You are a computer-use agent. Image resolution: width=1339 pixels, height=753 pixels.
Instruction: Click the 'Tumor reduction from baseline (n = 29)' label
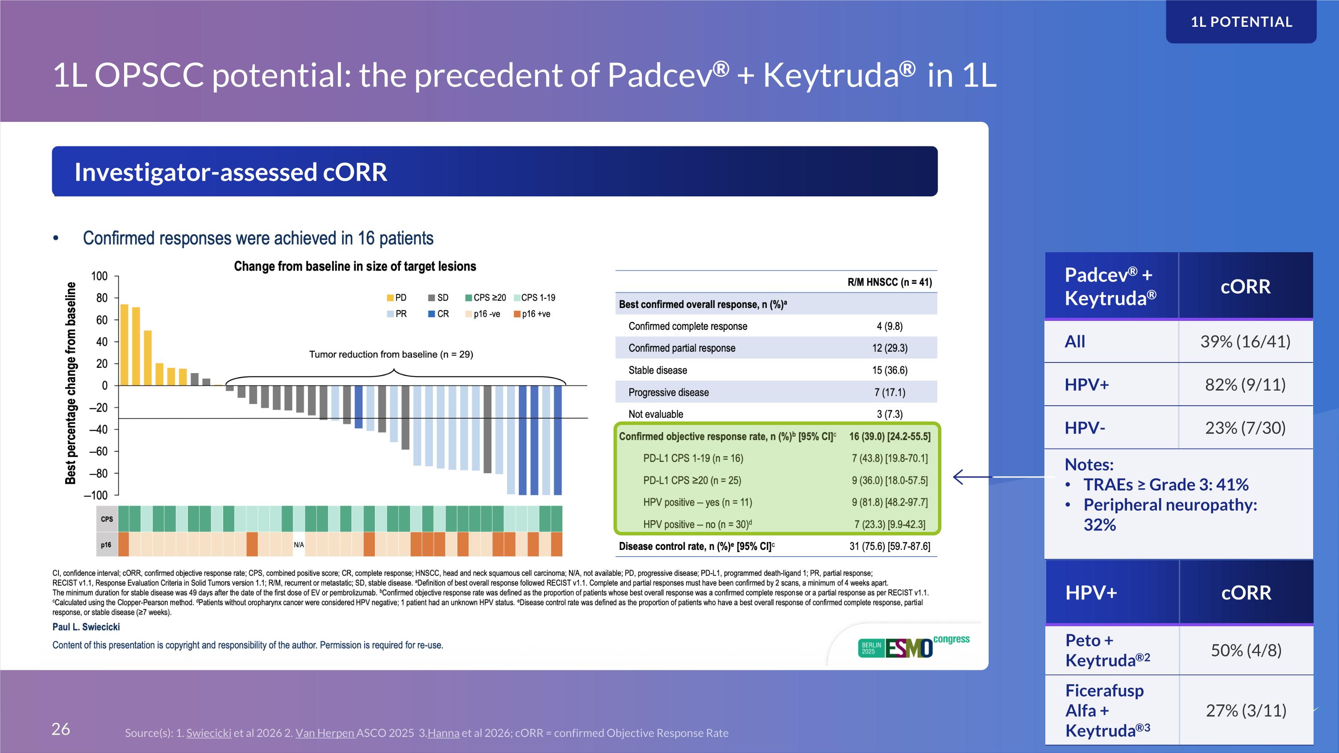(x=391, y=354)
